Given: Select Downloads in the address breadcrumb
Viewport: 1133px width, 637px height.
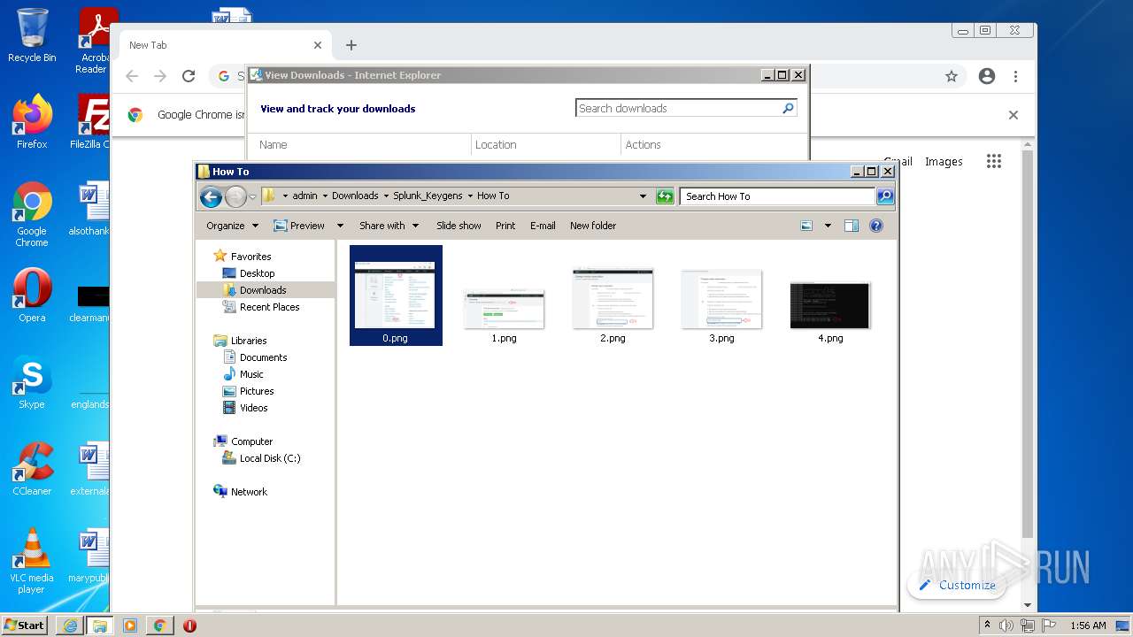Looking at the screenshot, I should coord(355,196).
